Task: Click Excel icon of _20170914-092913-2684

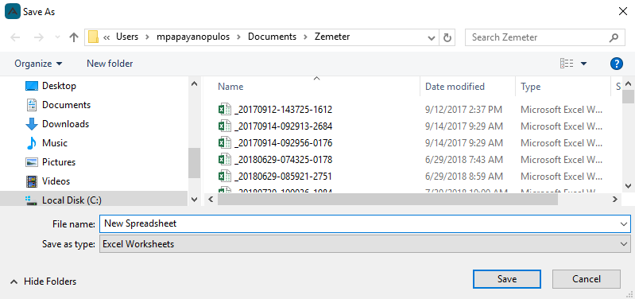Action: coord(225,126)
